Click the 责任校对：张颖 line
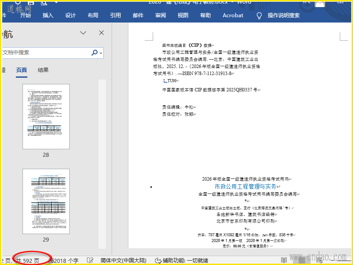The image size is (353, 265). (x=178, y=114)
